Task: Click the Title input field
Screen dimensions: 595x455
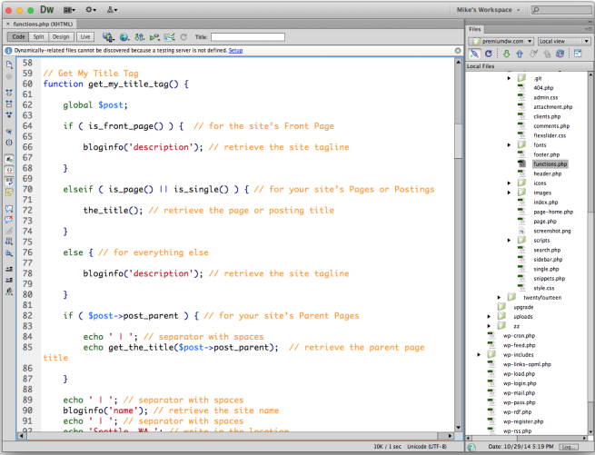Action: tap(248, 37)
